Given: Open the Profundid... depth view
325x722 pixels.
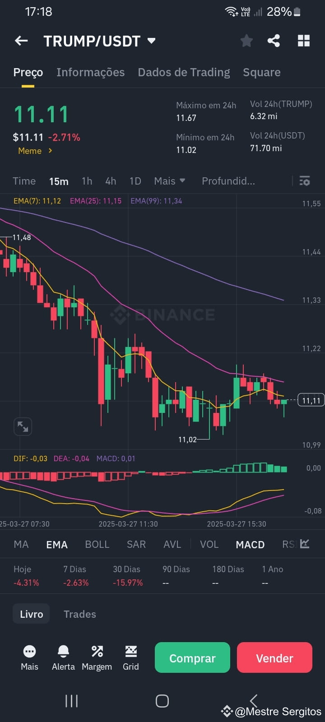Looking at the screenshot, I should click(228, 181).
